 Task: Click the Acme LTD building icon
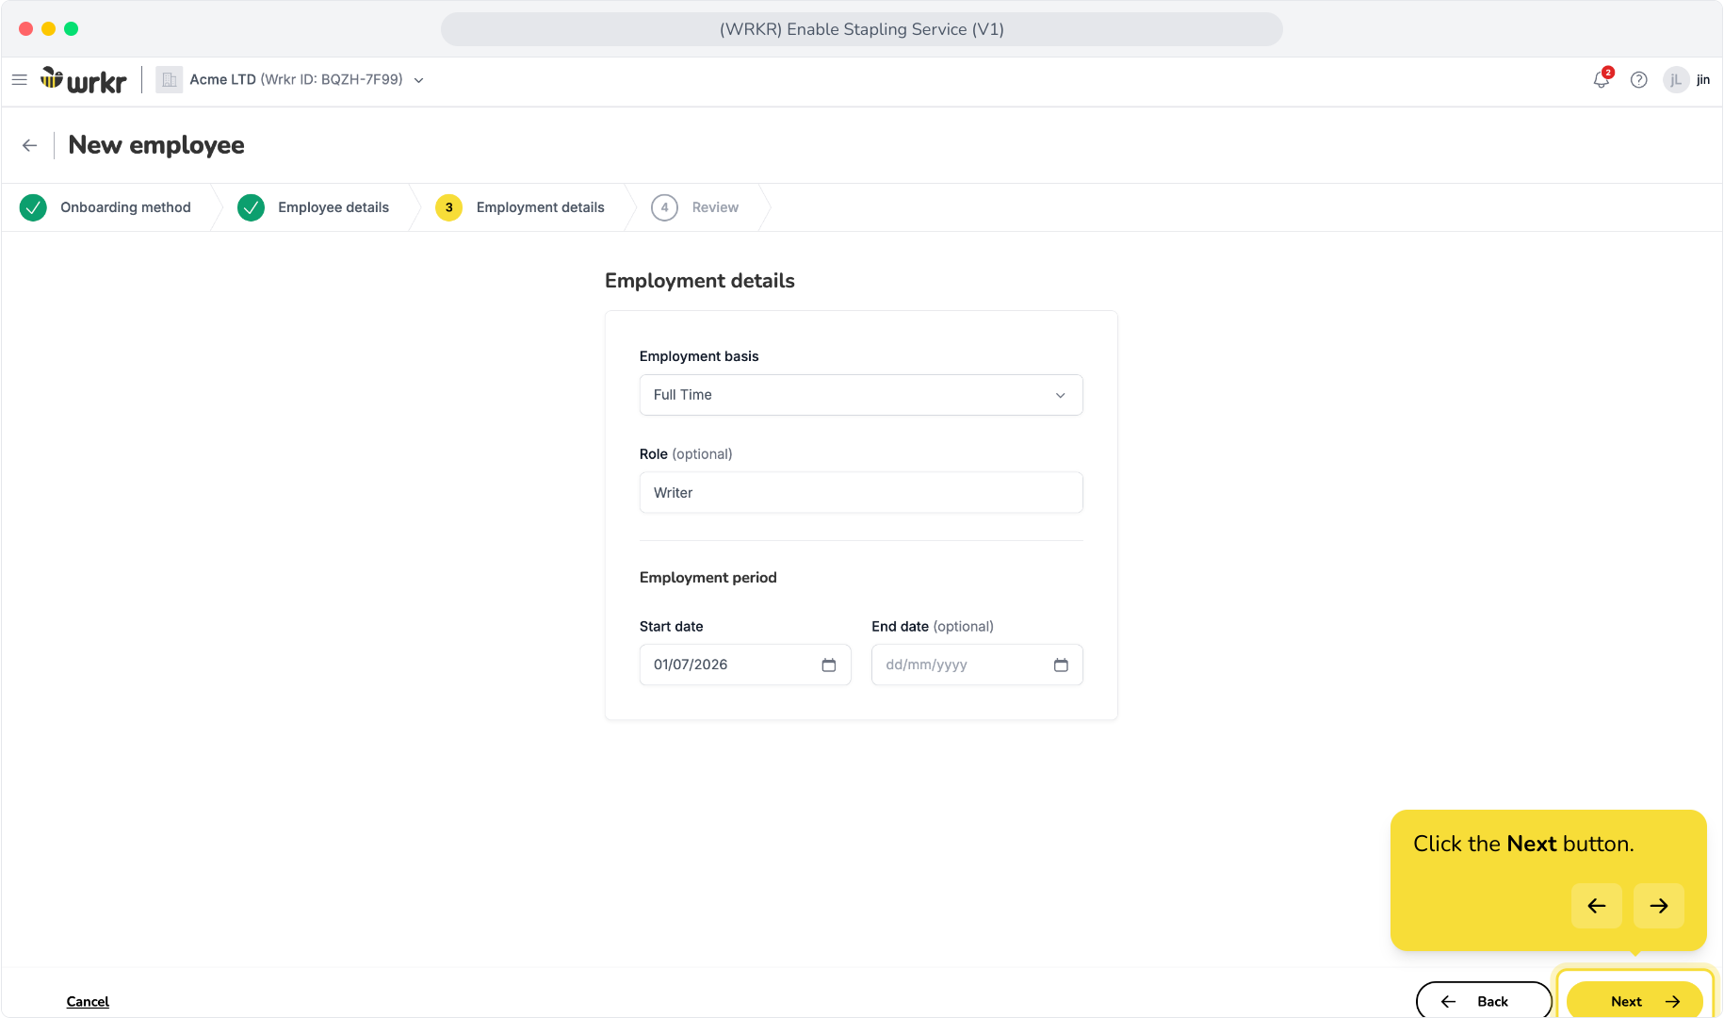point(169,80)
